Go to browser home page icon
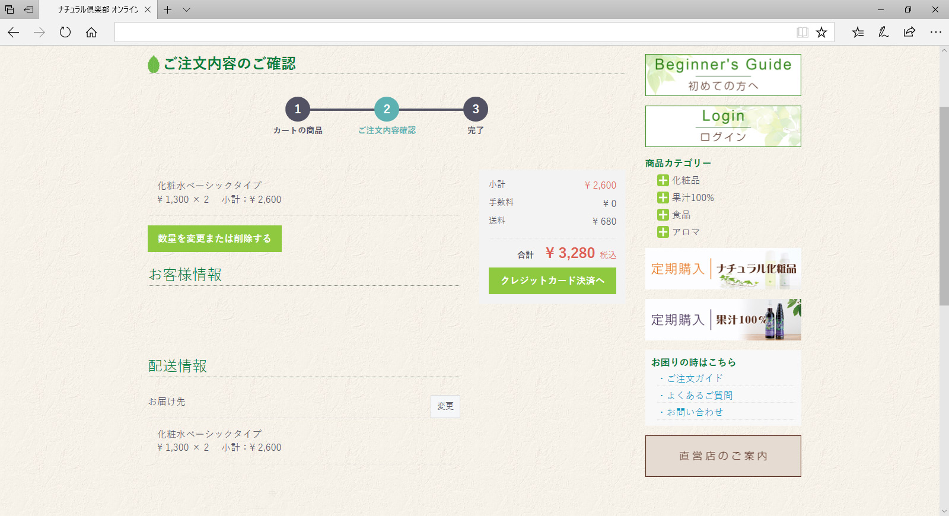Screen dimensions: 949x516 pyautogui.click(x=91, y=32)
